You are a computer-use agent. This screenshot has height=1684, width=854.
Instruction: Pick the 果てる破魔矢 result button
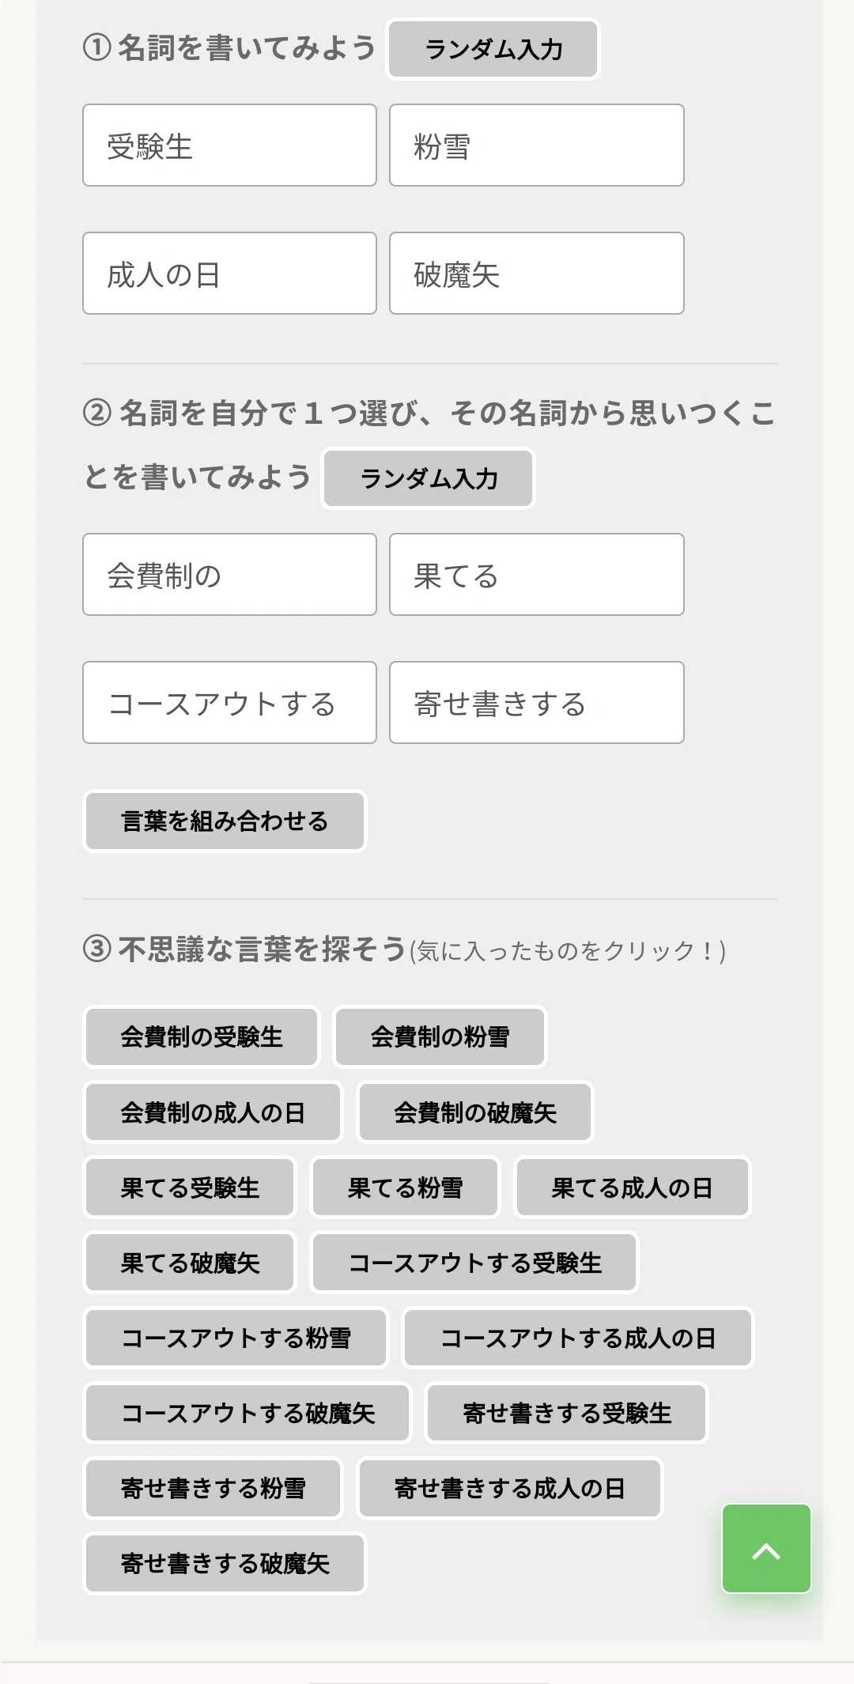[x=190, y=1263]
